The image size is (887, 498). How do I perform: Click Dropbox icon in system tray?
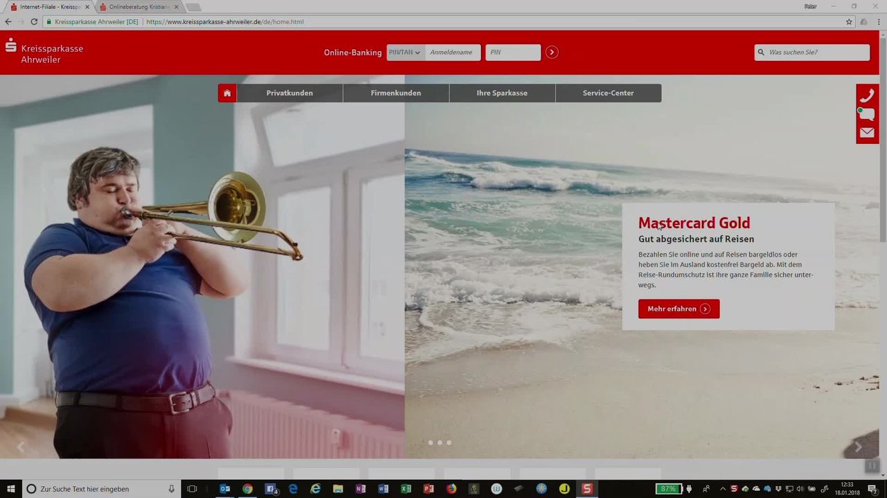[x=778, y=489]
